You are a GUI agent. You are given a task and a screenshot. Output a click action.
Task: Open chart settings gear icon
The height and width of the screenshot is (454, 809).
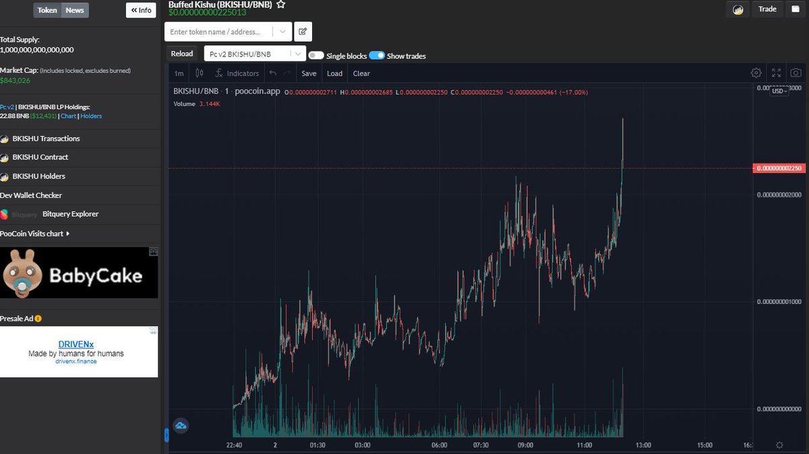pyautogui.click(x=756, y=73)
